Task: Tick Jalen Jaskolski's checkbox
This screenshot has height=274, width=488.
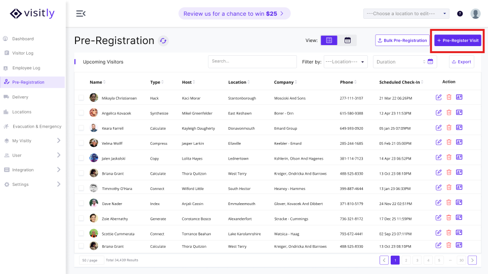Action: [x=81, y=158]
